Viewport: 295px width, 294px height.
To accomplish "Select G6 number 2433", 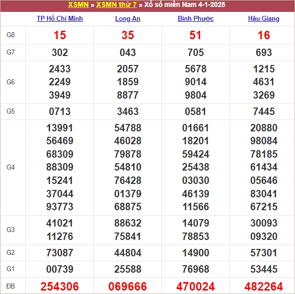I will pos(60,69).
